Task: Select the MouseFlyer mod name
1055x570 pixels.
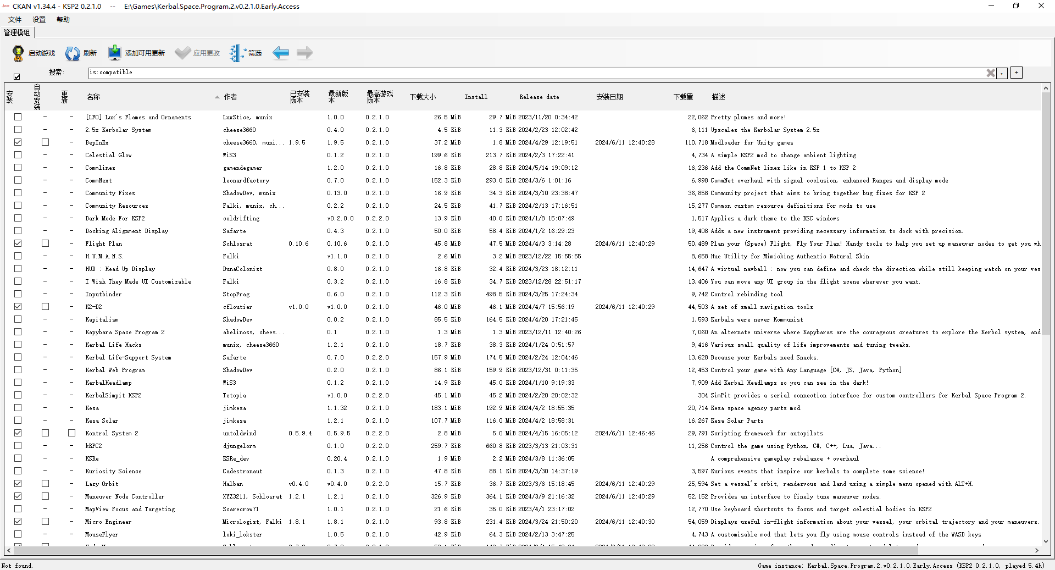Action: (102, 534)
